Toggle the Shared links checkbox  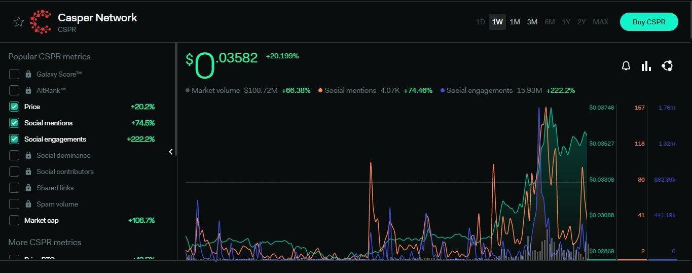pos(14,188)
